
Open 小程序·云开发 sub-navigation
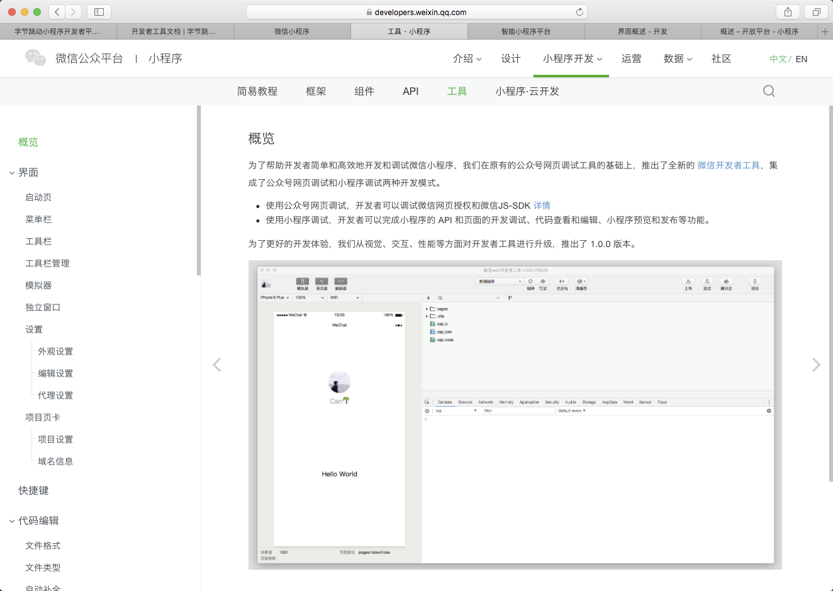click(527, 91)
